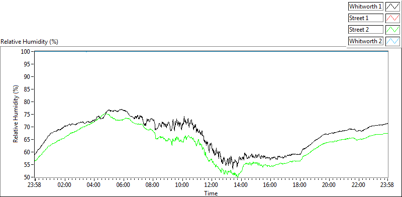Click the 10:00 time axis label
The height and width of the screenshot is (197, 402).
pos(182,185)
